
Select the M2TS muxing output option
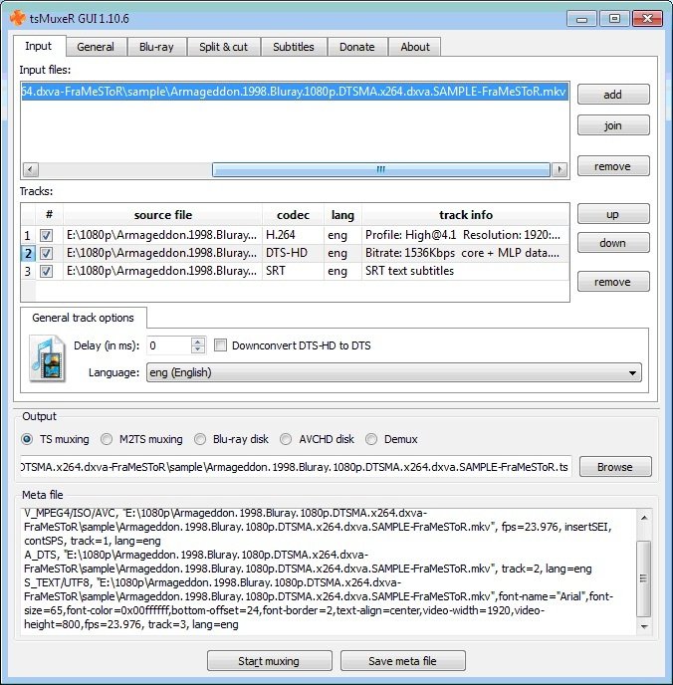(x=110, y=439)
